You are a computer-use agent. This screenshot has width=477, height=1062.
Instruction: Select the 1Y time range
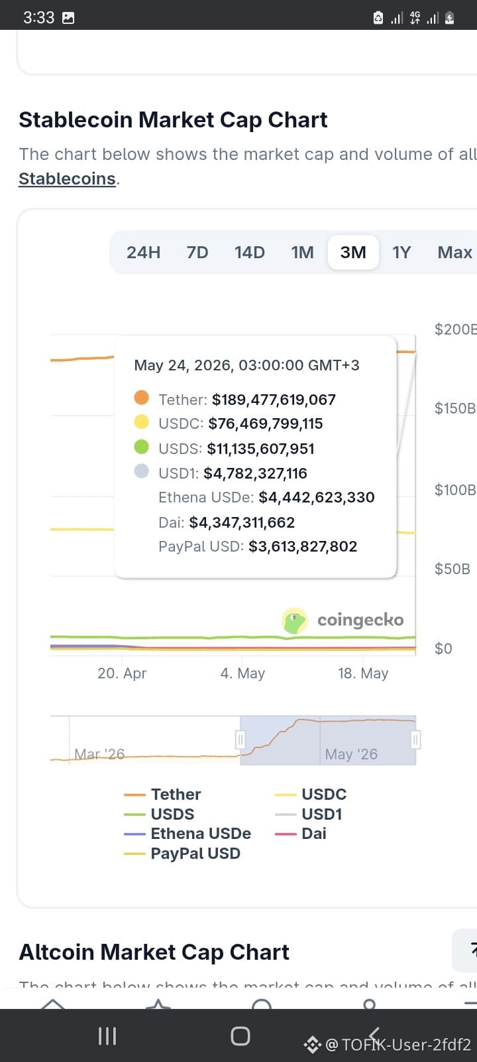click(x=401, y=252)
